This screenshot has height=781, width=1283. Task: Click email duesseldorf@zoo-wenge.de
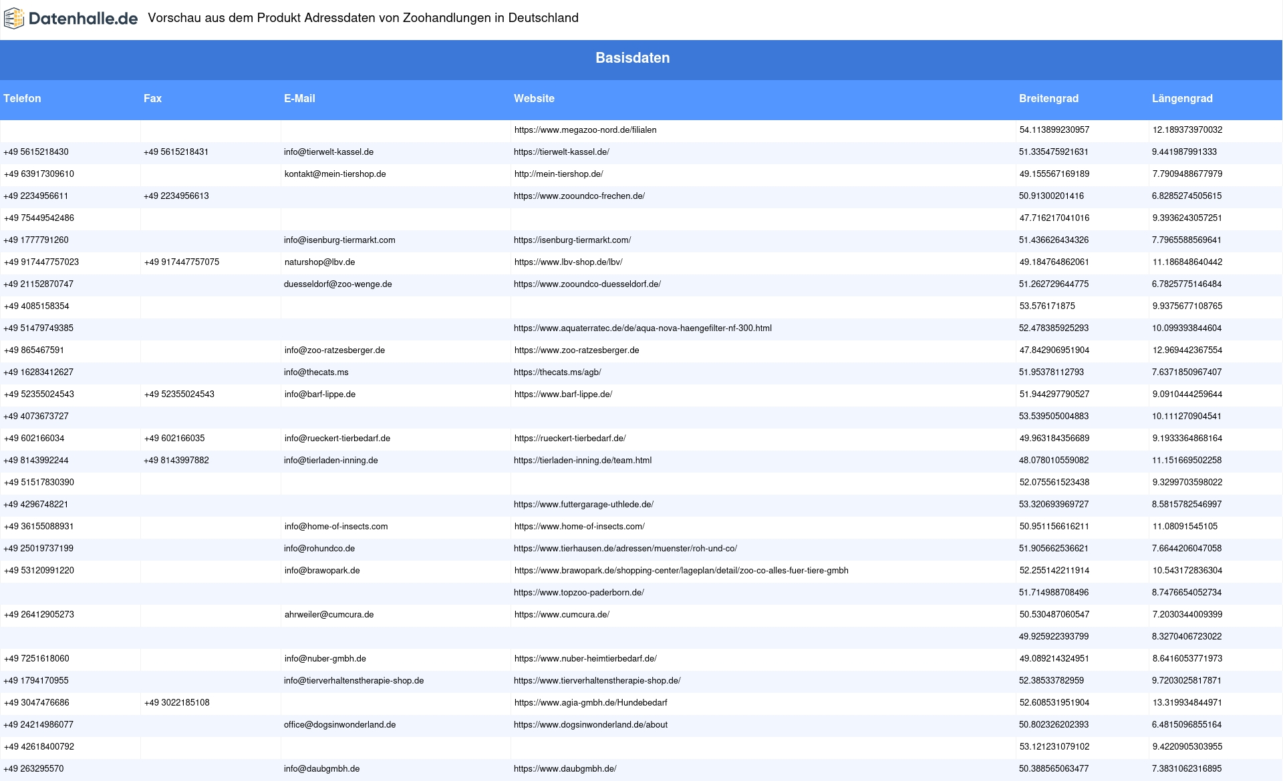pyautogui.click(x=338, y=284)
